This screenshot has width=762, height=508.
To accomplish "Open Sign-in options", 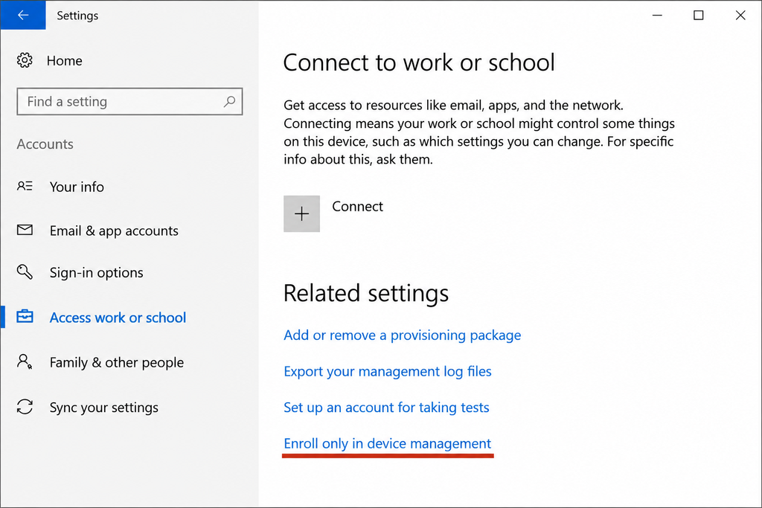I will point(96,272).
